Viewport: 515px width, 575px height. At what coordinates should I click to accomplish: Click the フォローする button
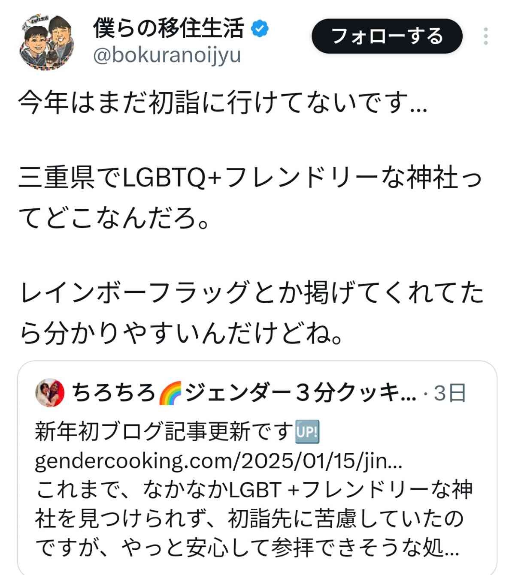[x=387, y=36]
